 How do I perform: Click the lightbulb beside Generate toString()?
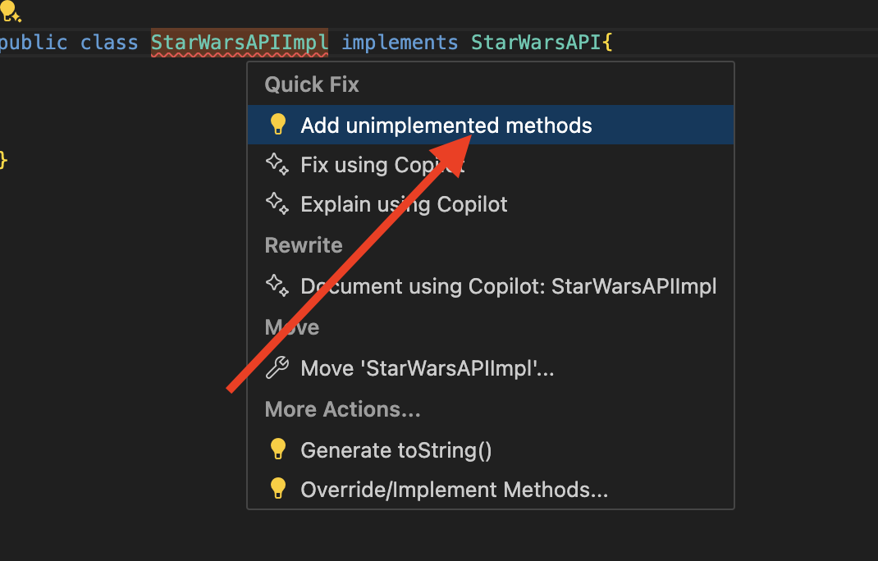pos(277,449)
